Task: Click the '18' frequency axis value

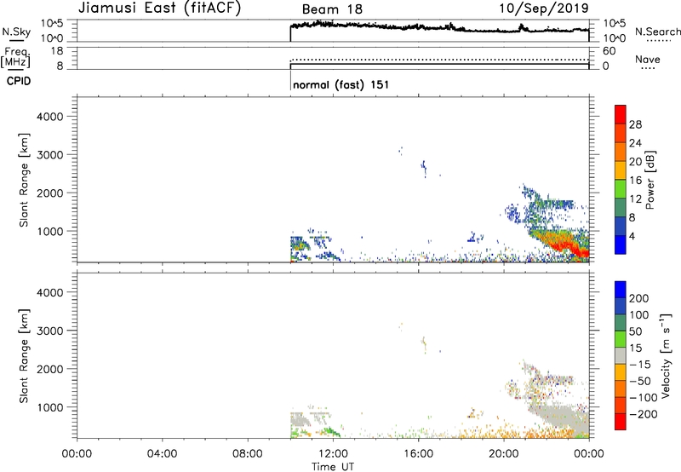Action: pos(57,51)
